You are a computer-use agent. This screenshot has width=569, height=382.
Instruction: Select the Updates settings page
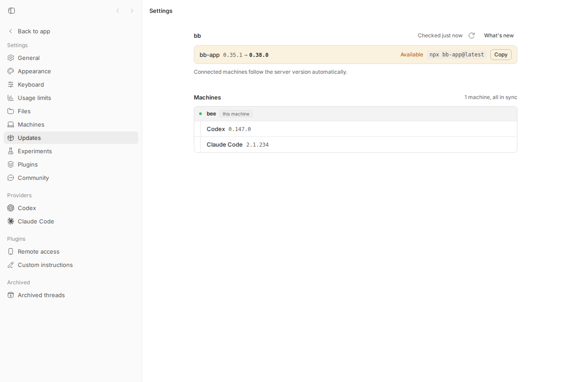[71, 138]
